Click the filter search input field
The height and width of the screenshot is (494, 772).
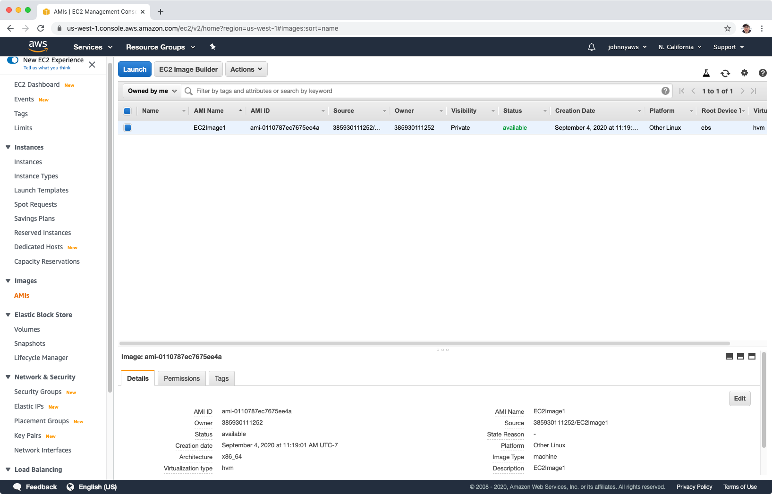point(427,91)
